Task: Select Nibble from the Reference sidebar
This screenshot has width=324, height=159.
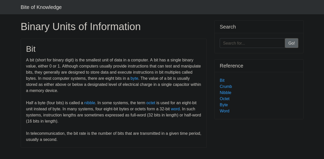Action: click(225, 93)
